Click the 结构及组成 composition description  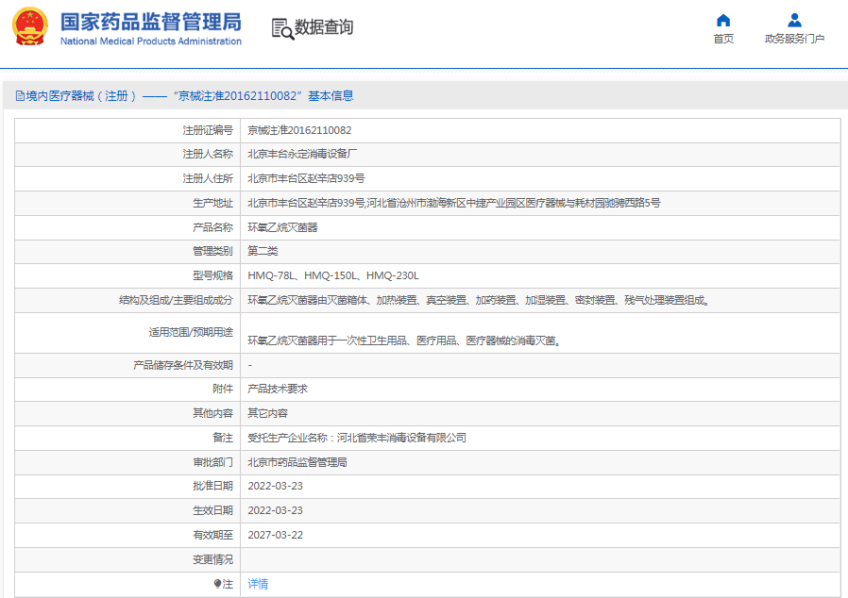click(x=479, y=300)
